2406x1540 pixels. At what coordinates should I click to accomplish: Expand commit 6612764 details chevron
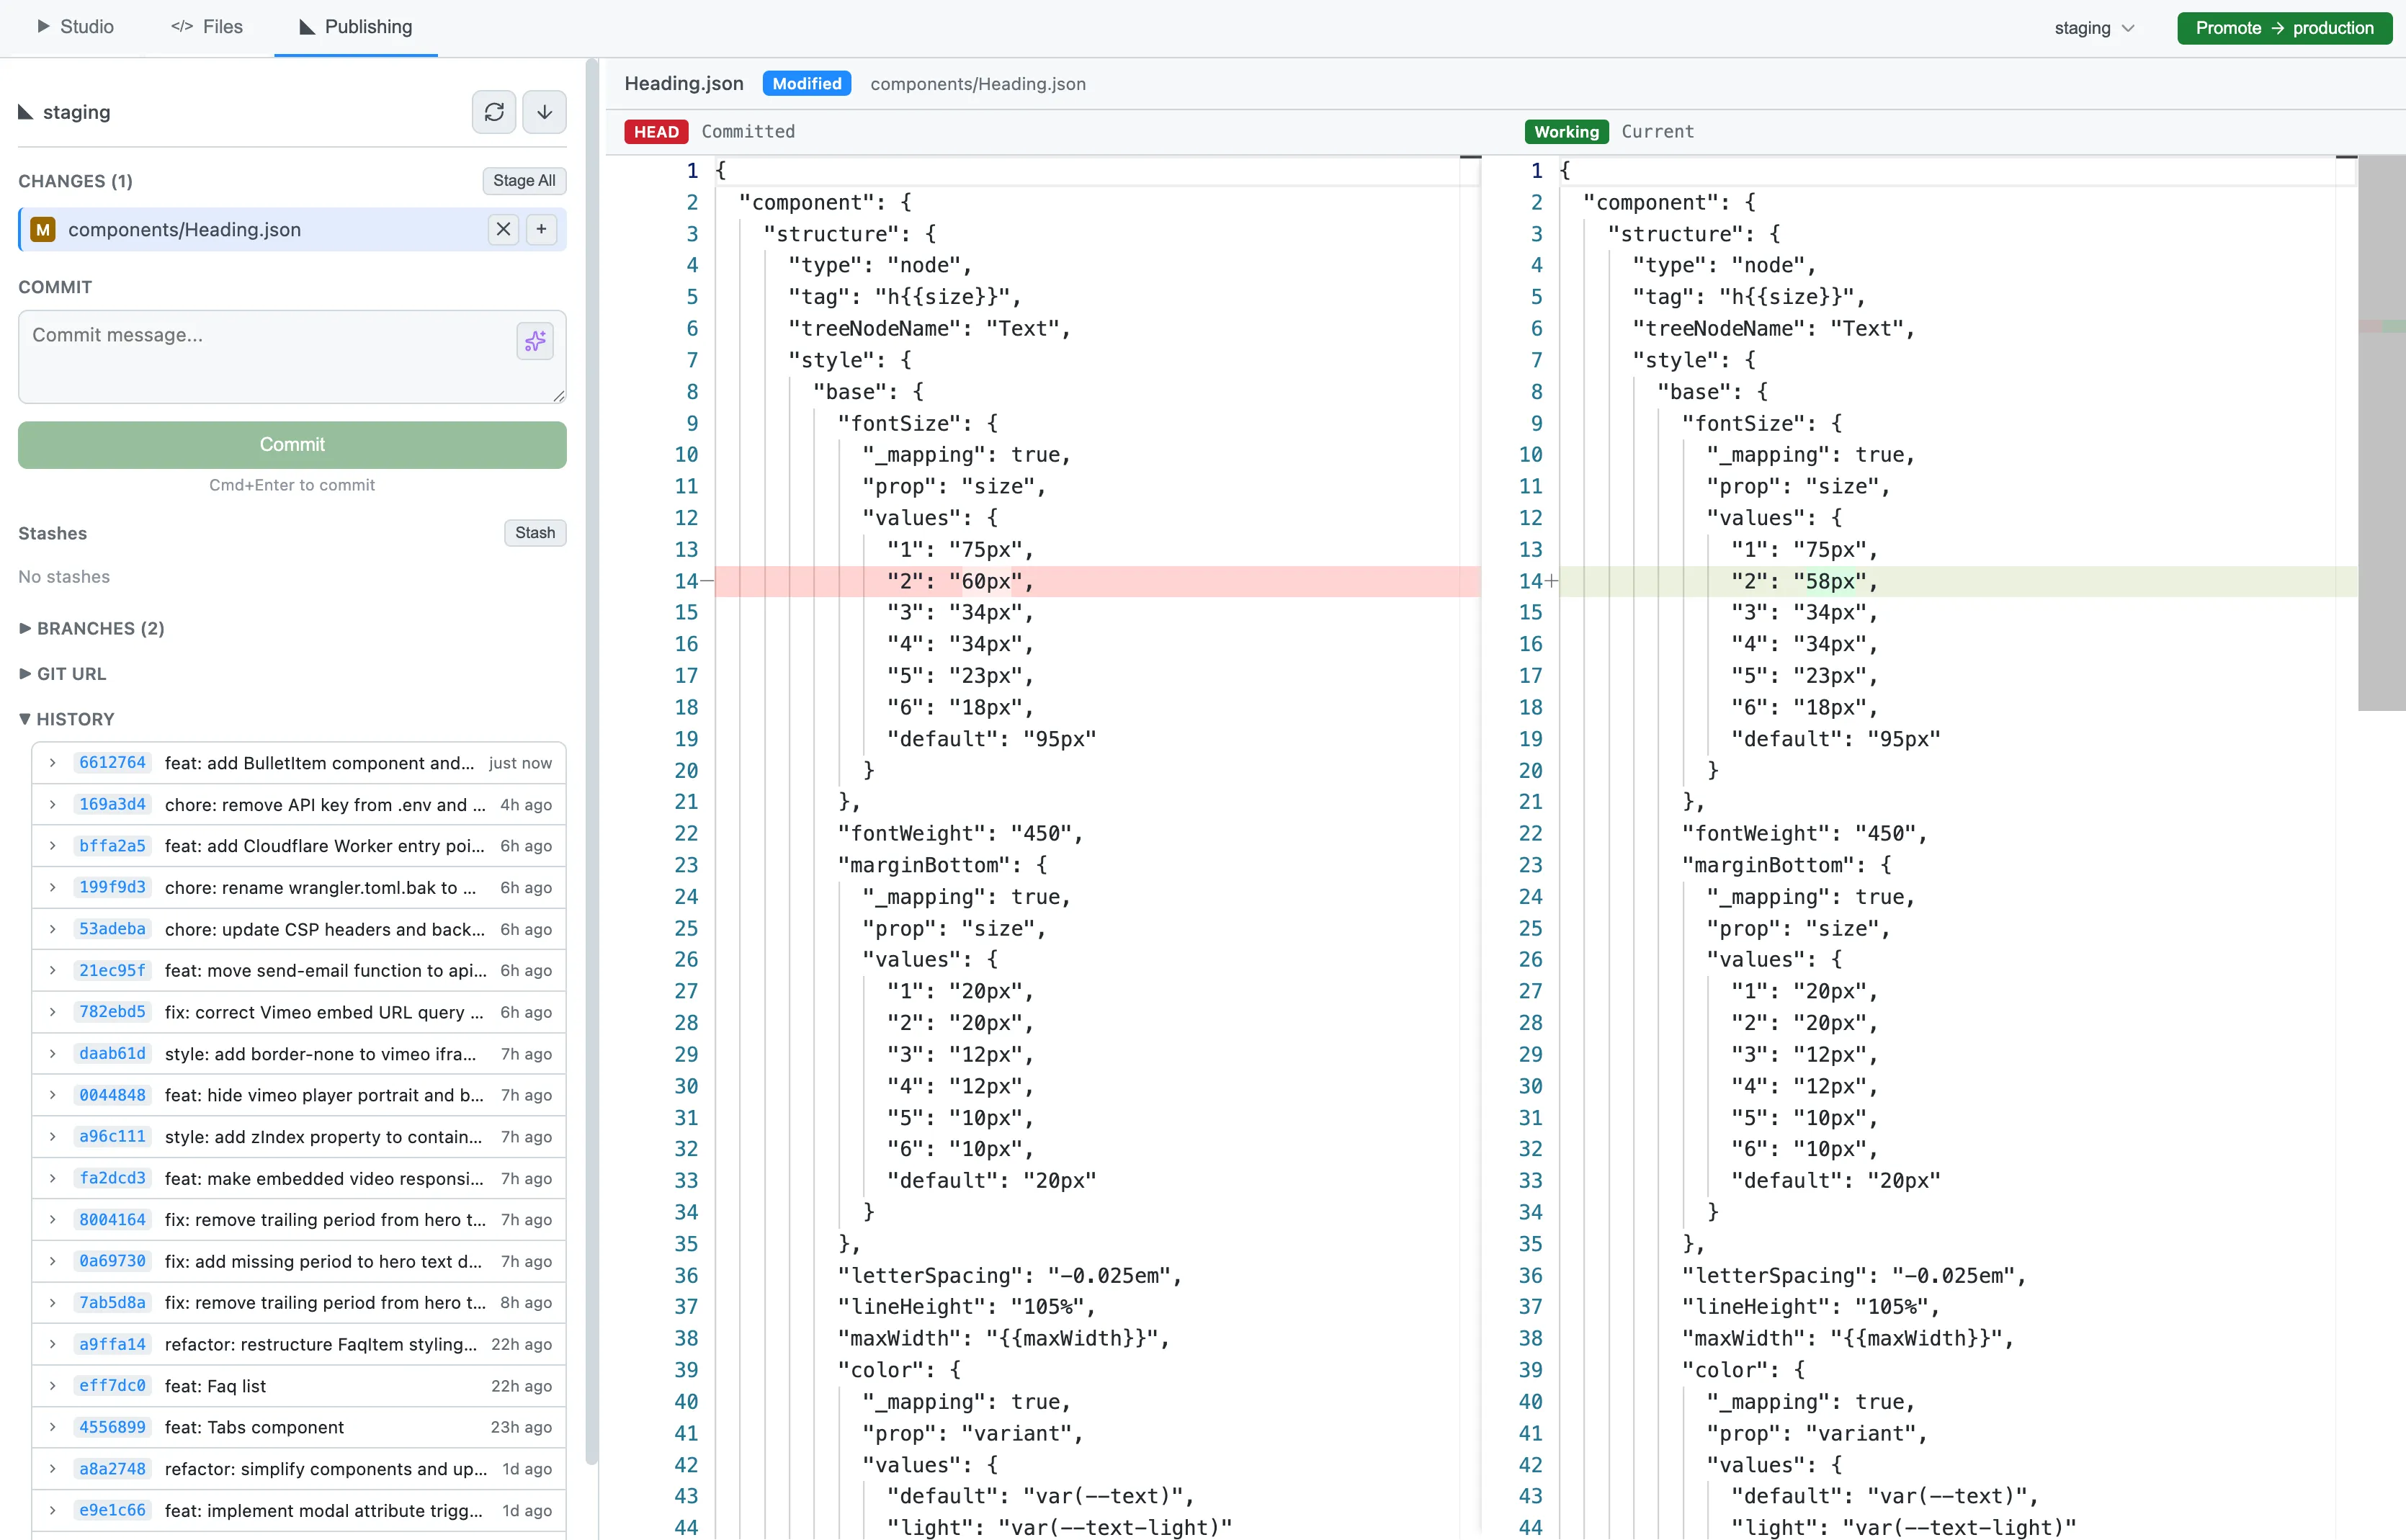[53, 763]
